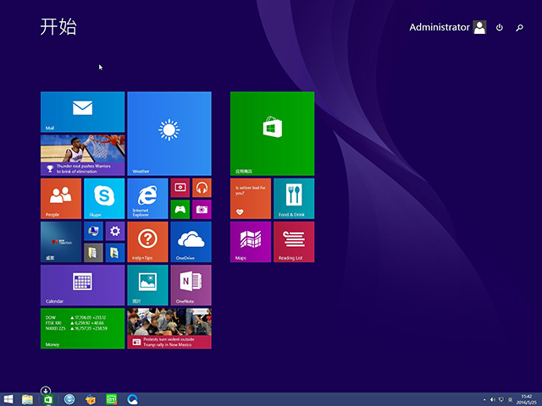Open the Photos tile
The width and height of the screenshot is (542, 406).
click(x=147, y=285)
